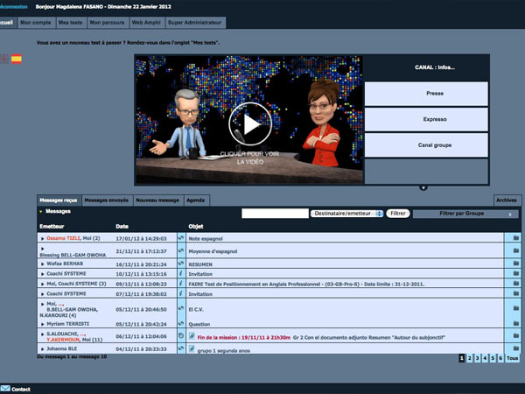Viewport: 525px width, 394px height.
Task: Click info icon on 10/12/11 Invitation row
Action: 181,273
